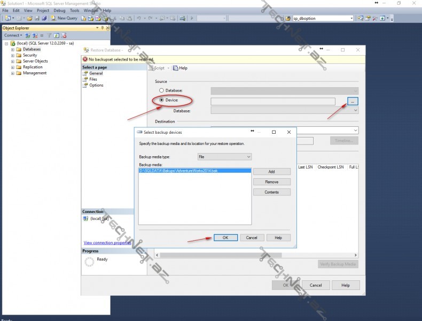Open the Tools menu
This screenshot has width=422, height=321.
point(74,10)
